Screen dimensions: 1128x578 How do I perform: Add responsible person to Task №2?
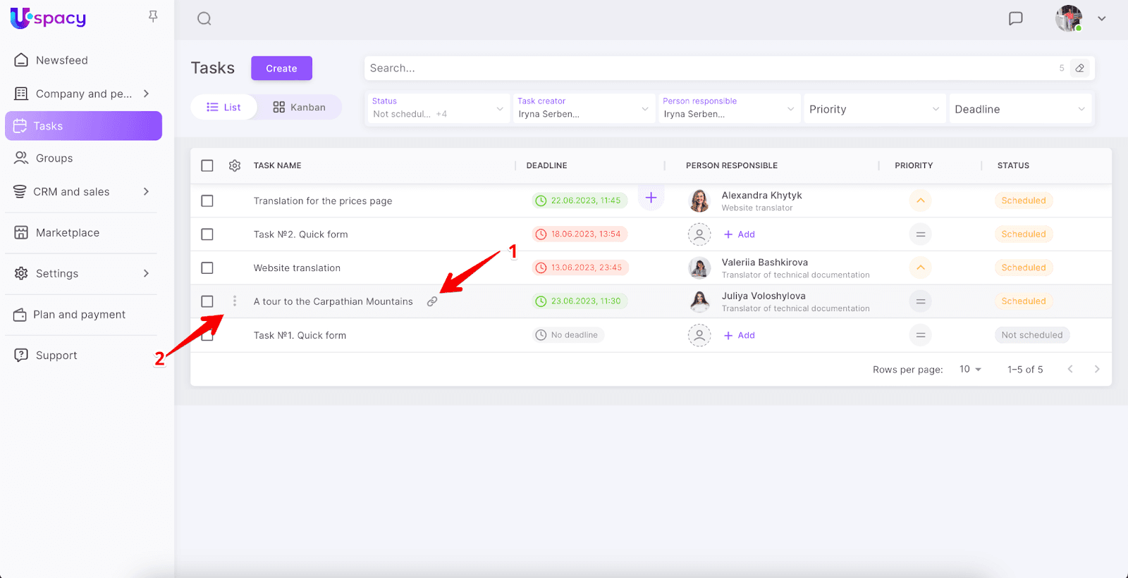coord(740,234)
